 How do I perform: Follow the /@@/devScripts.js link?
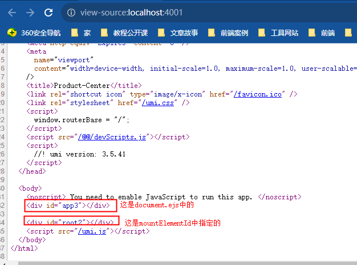(x=112, y=137)
